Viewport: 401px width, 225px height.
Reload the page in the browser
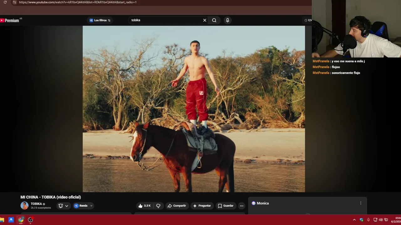[x=5, y=2]
